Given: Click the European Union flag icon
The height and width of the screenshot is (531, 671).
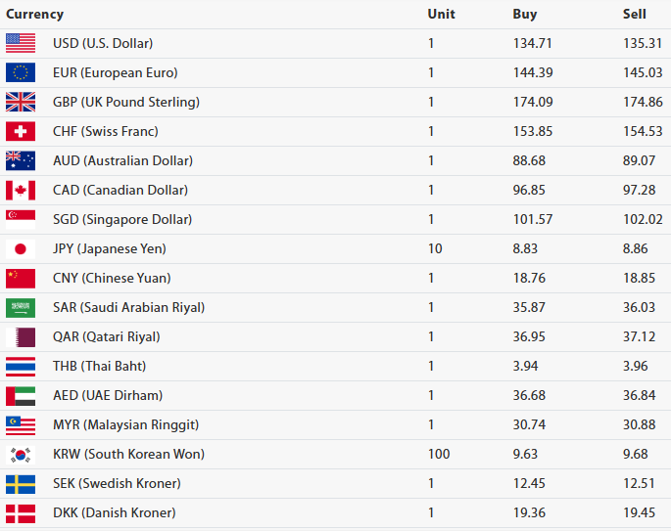Looking at the screenshot, I should (x=21, y=72).
